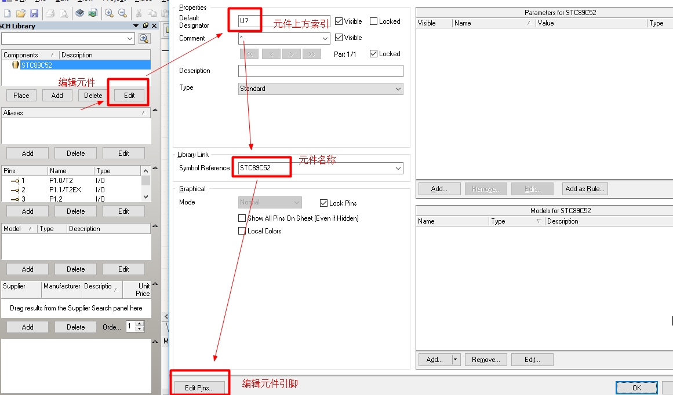
Task: Enable Show All Pins On Sheet
Action: (x=242, y=218)
